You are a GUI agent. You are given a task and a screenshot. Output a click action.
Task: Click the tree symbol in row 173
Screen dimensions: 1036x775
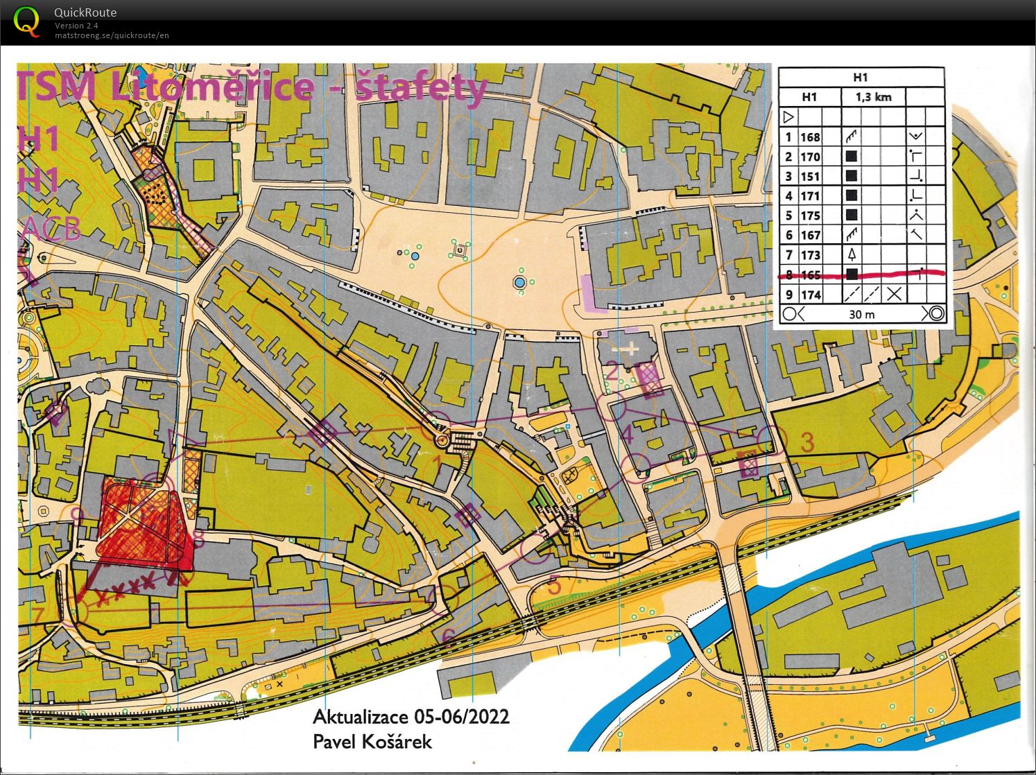[x=852, y=255]
